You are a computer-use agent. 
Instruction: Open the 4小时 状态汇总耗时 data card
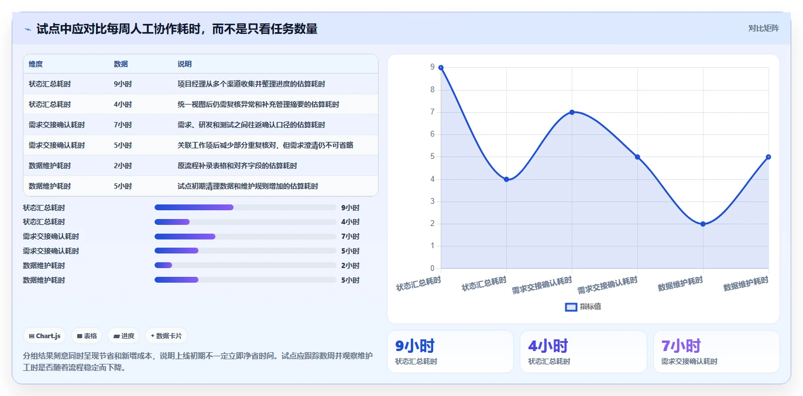[584, 352]
